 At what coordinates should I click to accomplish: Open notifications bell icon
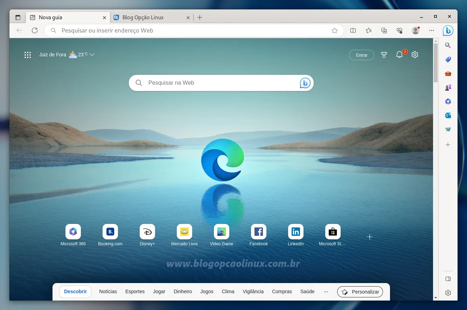tap(399, 55)
